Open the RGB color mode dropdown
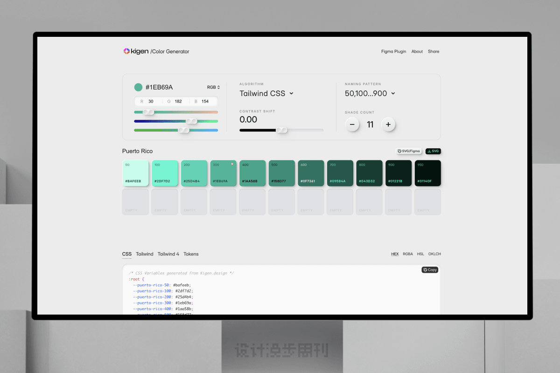The image size is (560, 373). [213, 87]
